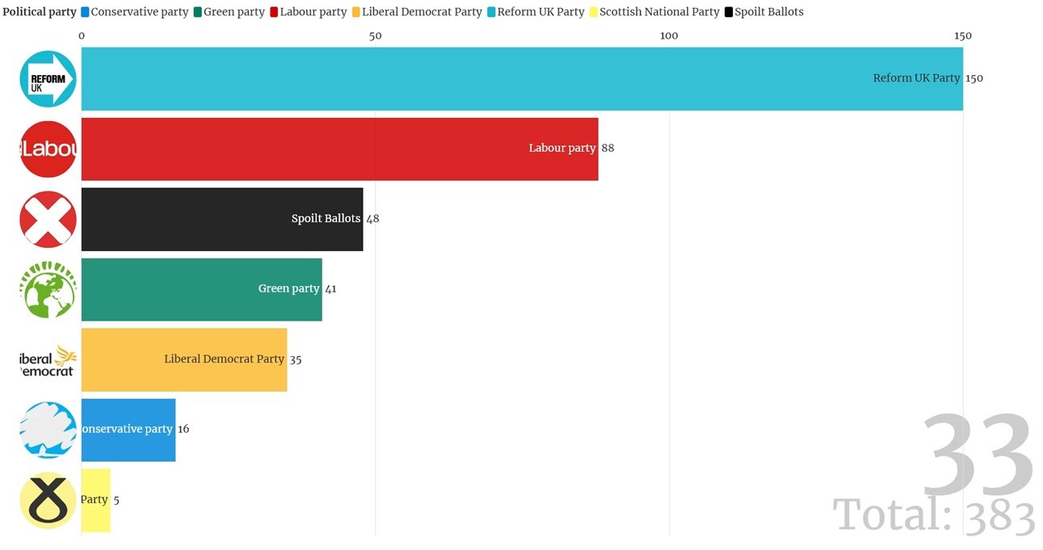The image size is (1043, 550).
Task: Click the Spoilt Ballots value "48"
Action: point(372,219)
